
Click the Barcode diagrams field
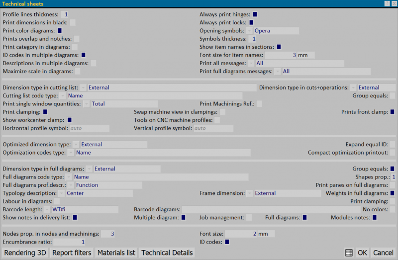click(271, 209)
